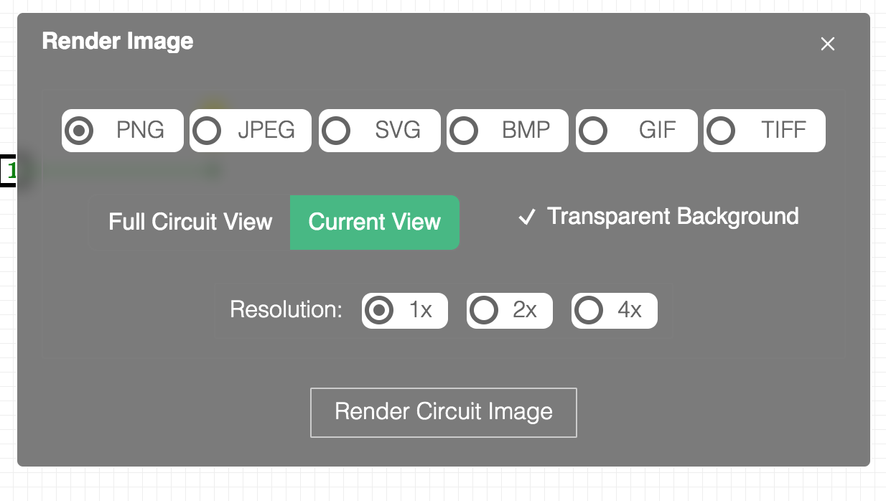Close the Render Image dialog
This screenshot has height=501, width=886.
[x=828, y=45]
